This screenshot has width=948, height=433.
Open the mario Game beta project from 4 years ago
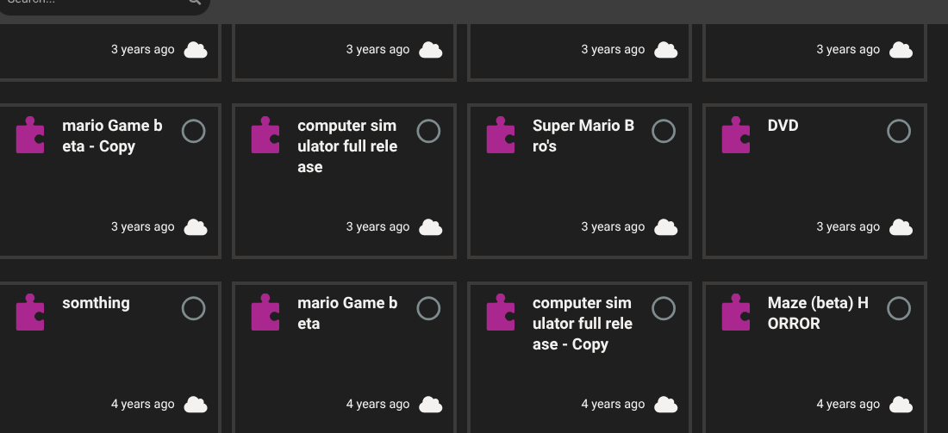pos(347,313)
